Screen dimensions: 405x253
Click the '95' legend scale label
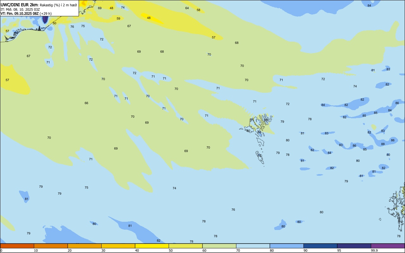click(339, 250)
